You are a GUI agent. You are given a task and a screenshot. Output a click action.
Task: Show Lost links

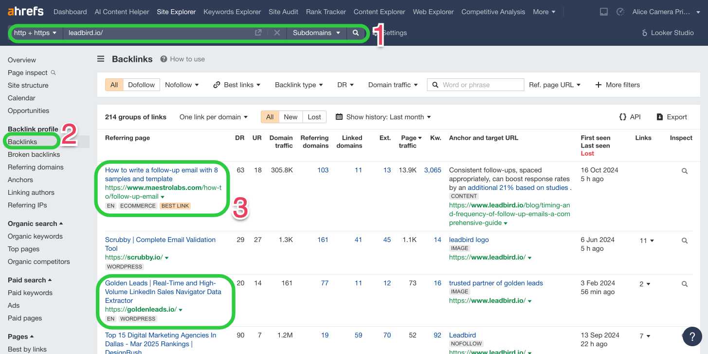point(314,117)
